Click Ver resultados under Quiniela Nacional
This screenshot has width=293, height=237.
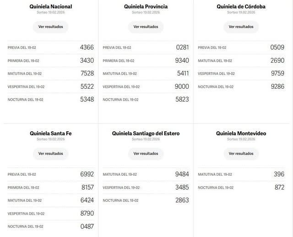50,27
